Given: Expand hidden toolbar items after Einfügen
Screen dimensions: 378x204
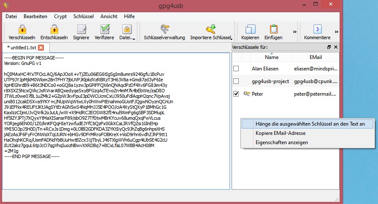Looking at the screenshot, I should (294, 31).
